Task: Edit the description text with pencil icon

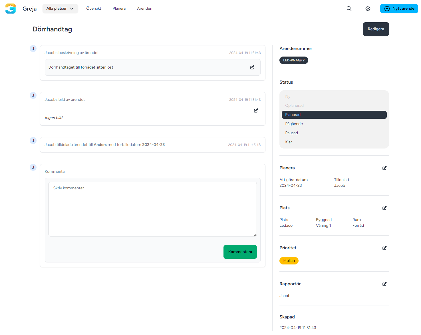Action: [x=252, y=67]
